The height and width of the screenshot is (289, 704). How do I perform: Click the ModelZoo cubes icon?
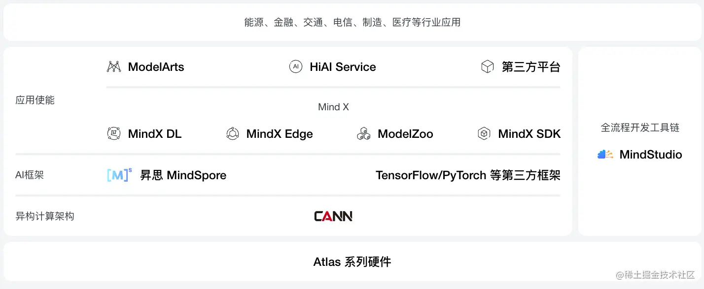pyautogui.click(x=364, y=133)
